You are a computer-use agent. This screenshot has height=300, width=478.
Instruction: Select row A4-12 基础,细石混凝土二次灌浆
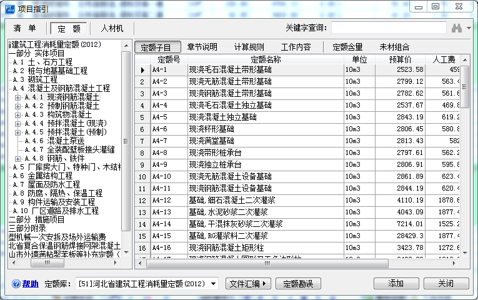pyautogui.click(x=297, y=201)
